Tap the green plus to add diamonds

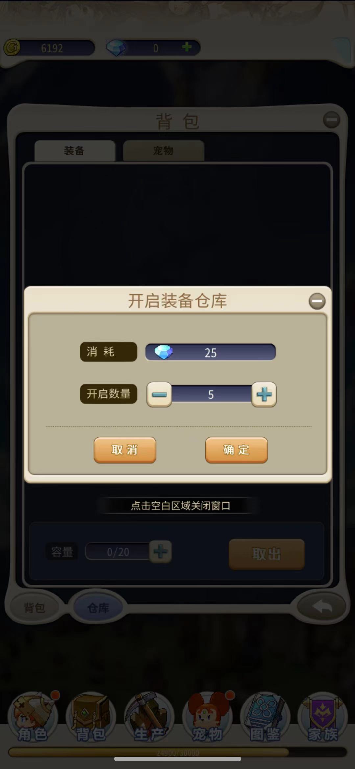187,47
